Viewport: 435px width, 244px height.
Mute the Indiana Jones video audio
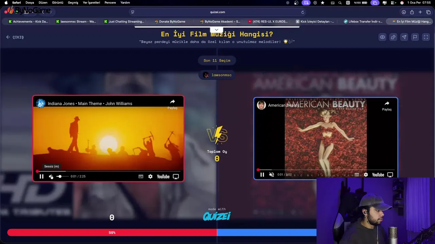coord(51,177)
